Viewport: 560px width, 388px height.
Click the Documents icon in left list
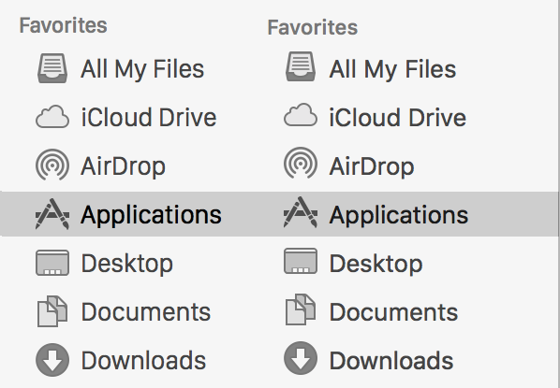coord(52,311)
